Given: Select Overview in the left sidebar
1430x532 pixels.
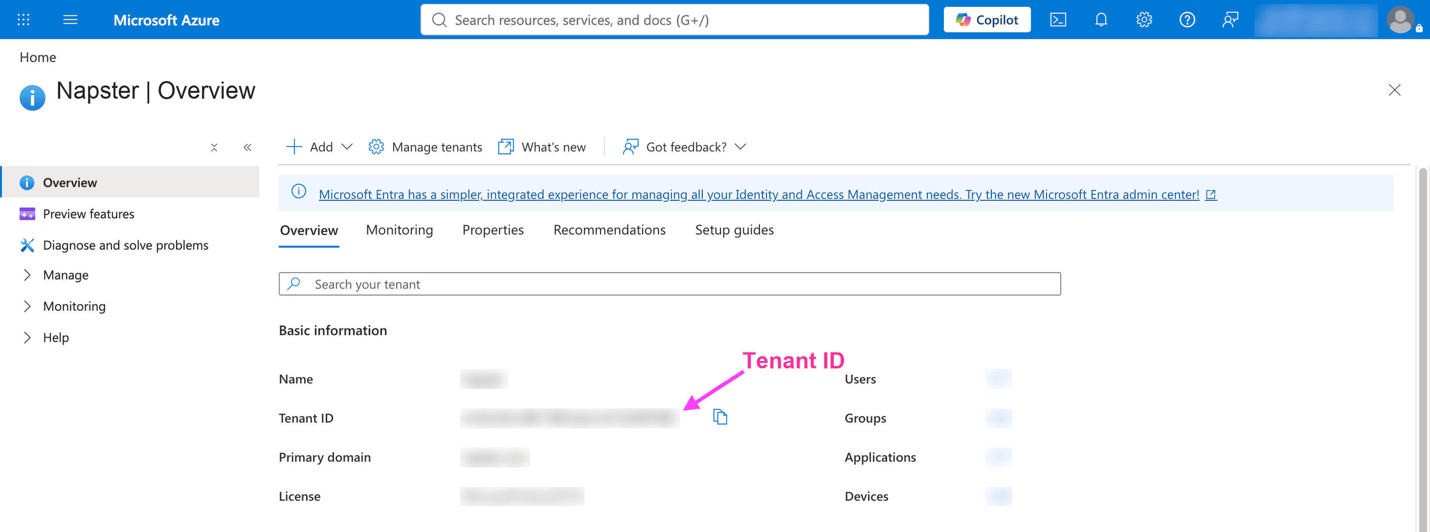Looking at the screenshot, I should (x=130, y=182).
